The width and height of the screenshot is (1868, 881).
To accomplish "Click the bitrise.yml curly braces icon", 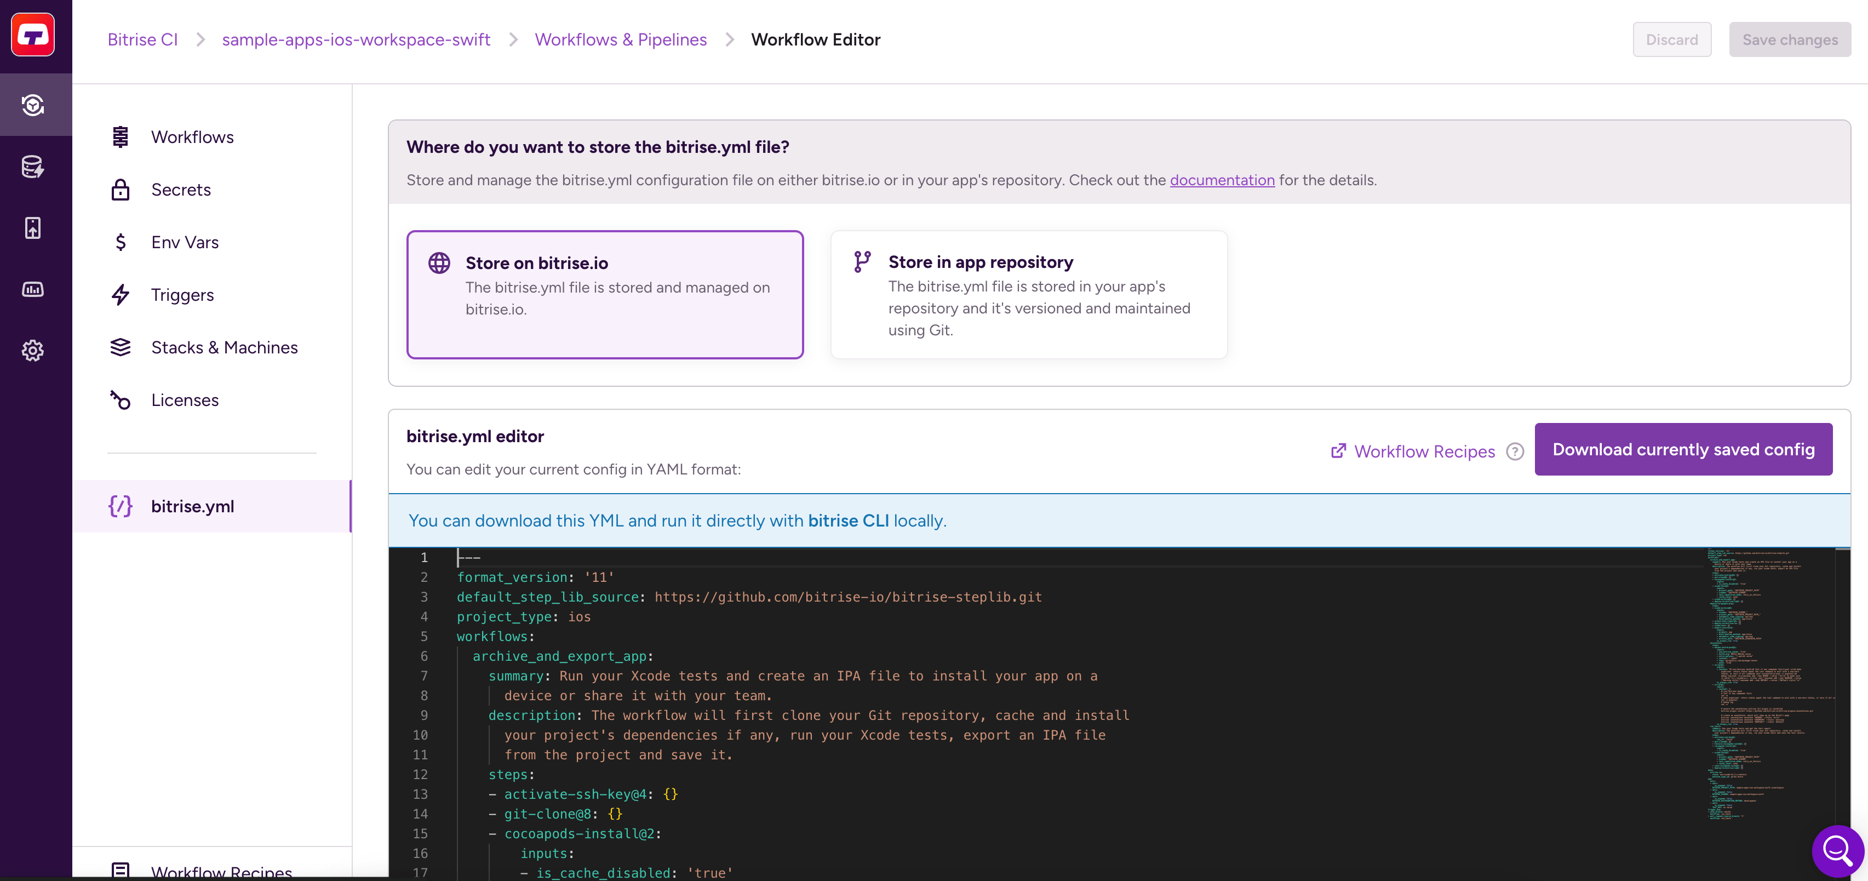I will [x=121, y=506].
